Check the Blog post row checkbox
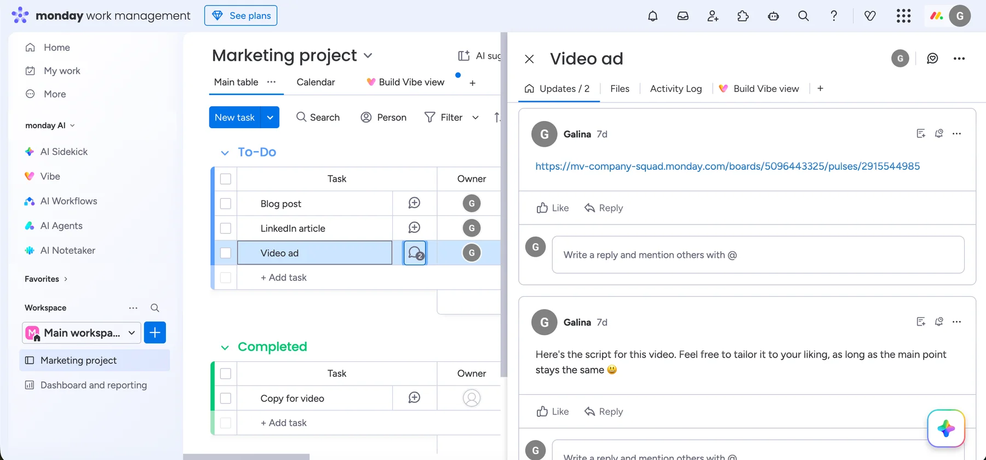Image resolution: width=986 pixels, height=460 pixels. [x=226, y=204]
